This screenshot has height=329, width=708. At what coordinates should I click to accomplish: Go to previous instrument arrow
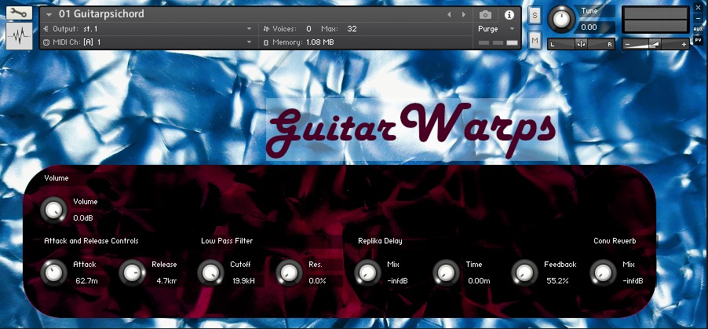click(449, 14)
